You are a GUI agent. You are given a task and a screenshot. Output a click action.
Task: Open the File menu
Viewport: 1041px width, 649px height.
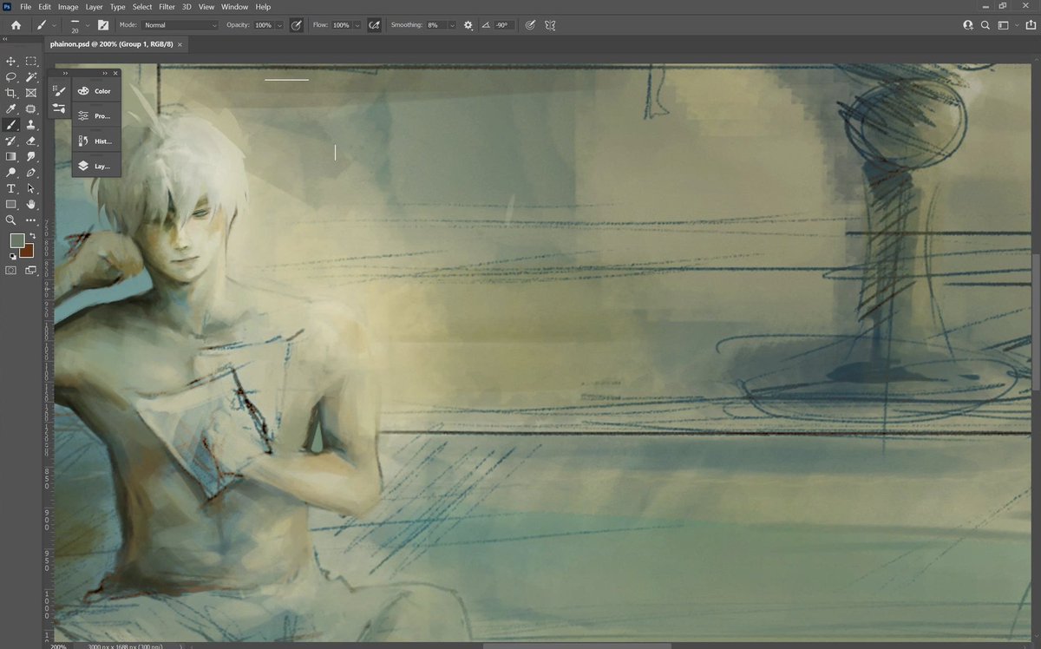(x=26, y=6)
